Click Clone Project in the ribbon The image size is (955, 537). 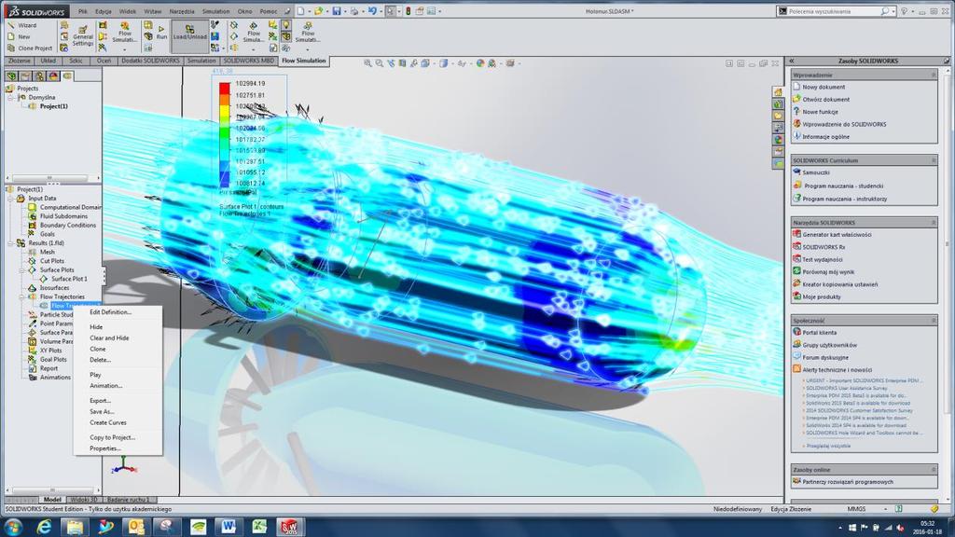click(x=30, y=48)
